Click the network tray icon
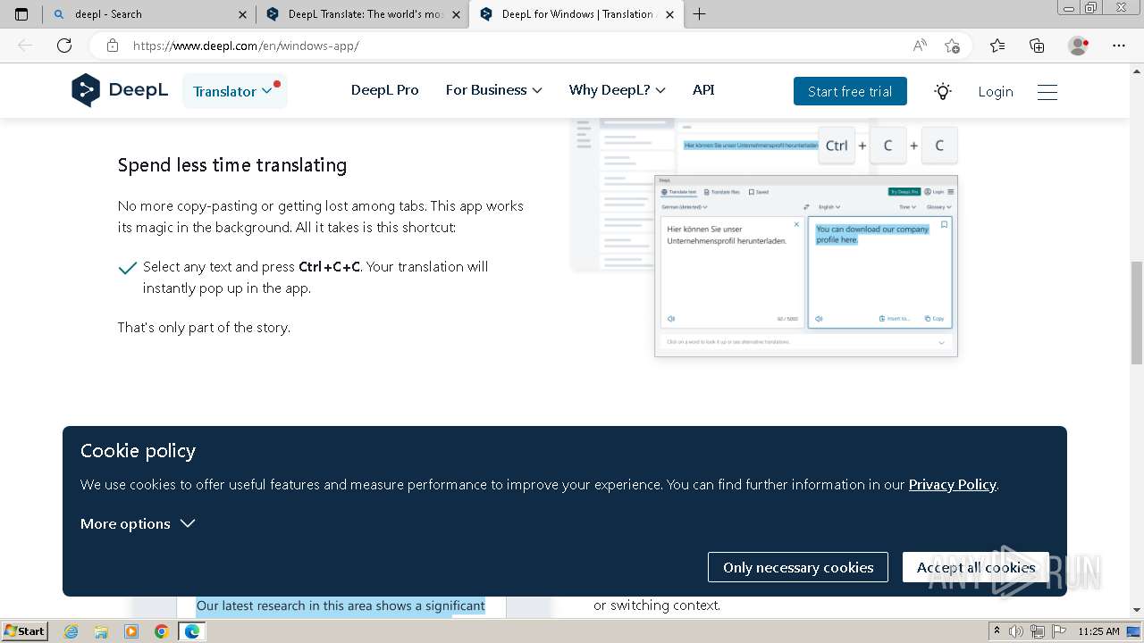 point(1038,631)
